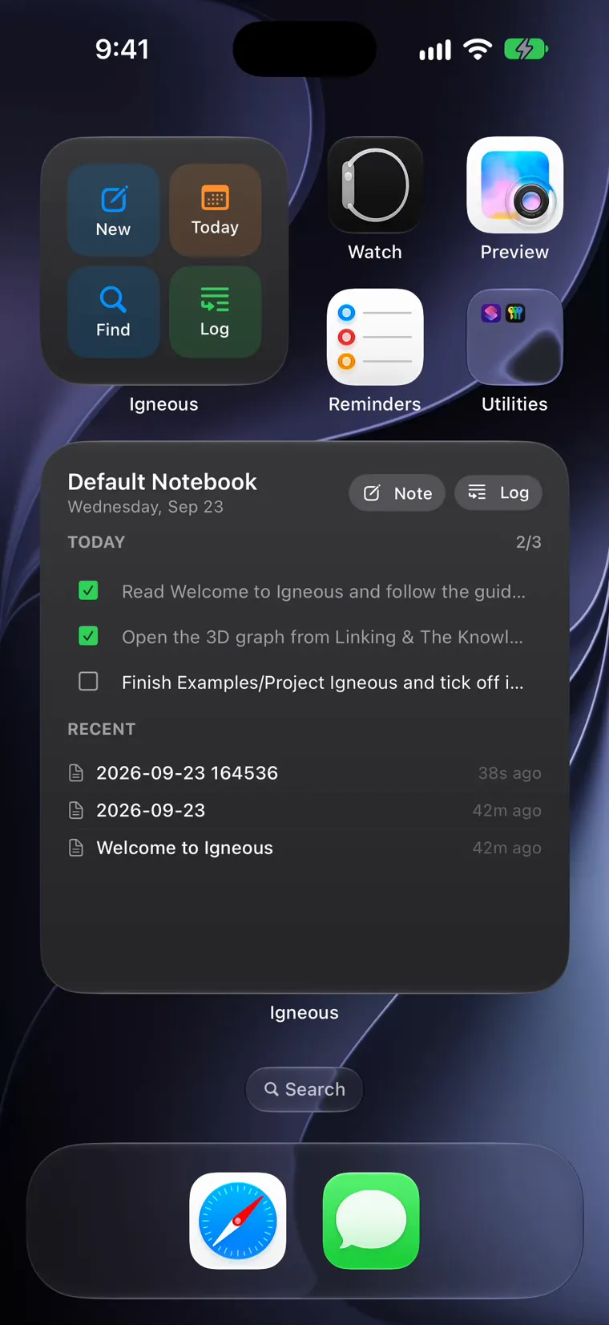Tap the cellular signal bars

pyautogui.click(x=435, y=50)
